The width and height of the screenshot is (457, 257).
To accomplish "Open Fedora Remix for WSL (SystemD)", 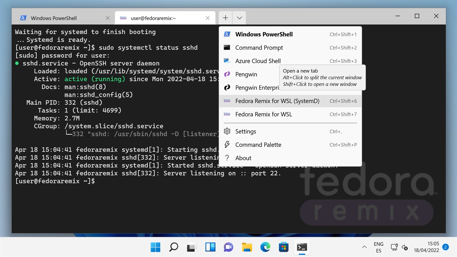I will (277, 101).
